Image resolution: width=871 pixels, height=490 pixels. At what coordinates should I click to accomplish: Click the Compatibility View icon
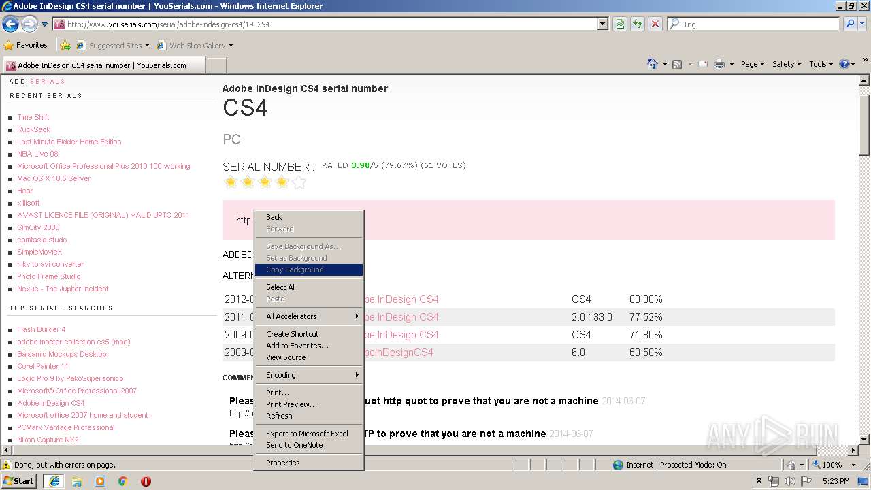(620, 24)
